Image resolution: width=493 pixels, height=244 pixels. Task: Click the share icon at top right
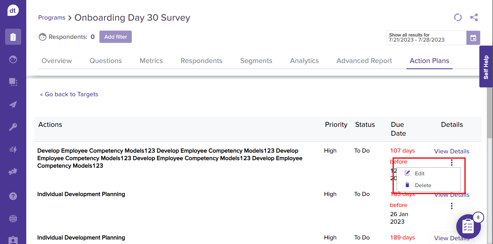click(474, 17)
